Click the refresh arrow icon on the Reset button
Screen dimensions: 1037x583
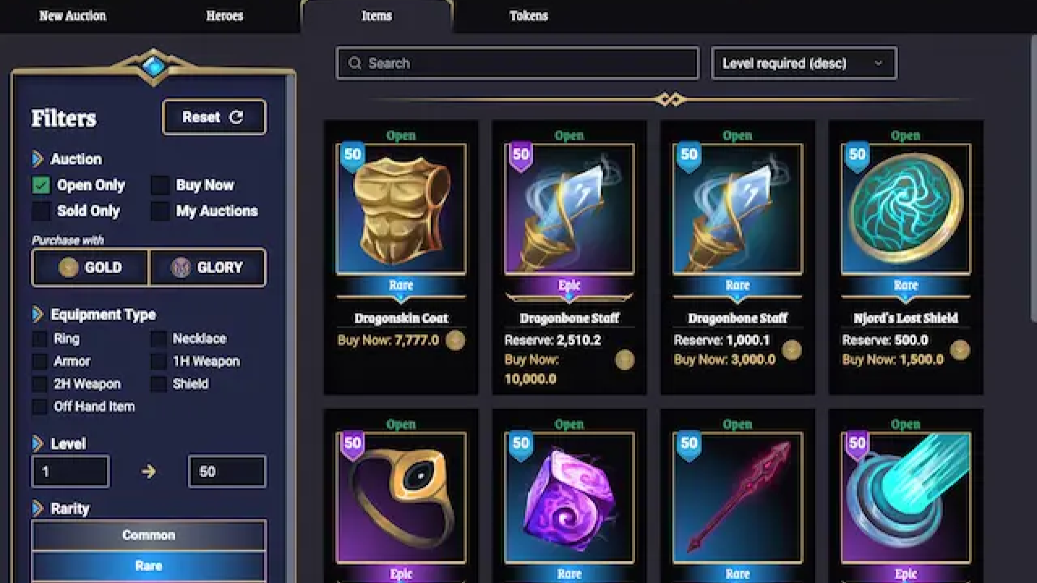click(237, 117)
